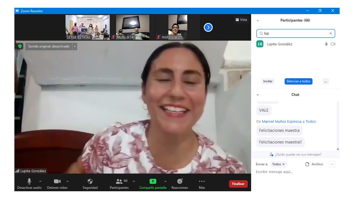Viewport: 354px width, 199px height.
Task: Click the Invitar button
Action: click(x=268, y=81)
